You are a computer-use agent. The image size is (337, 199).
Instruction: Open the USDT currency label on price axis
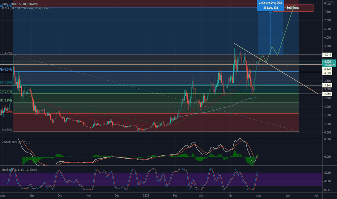point(329,4)
